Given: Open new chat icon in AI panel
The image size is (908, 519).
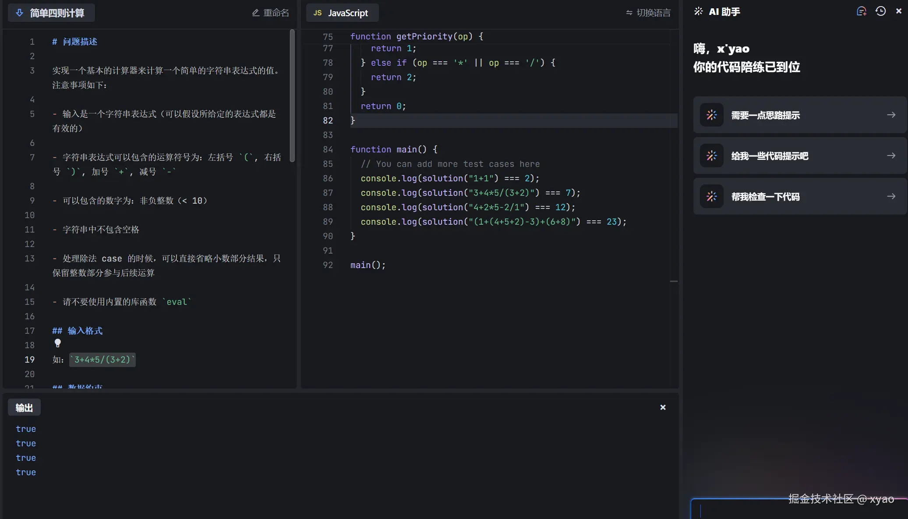Looking at the screenshot, I should (x=861, y=11).
